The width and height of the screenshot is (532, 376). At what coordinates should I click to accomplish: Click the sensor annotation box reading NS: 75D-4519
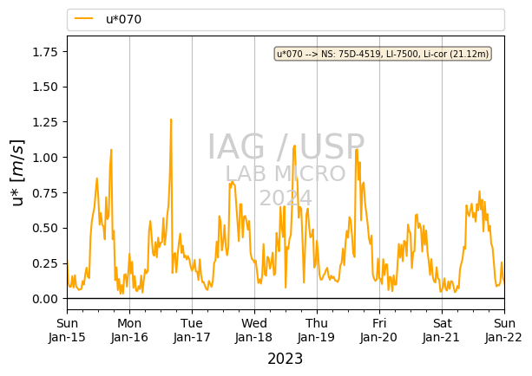pos(383,54)
